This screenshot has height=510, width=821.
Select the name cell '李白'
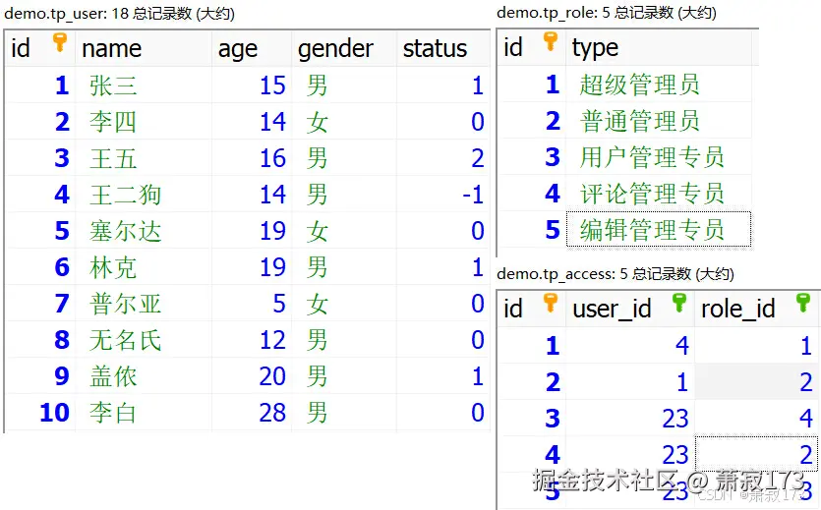coord(144,412)
